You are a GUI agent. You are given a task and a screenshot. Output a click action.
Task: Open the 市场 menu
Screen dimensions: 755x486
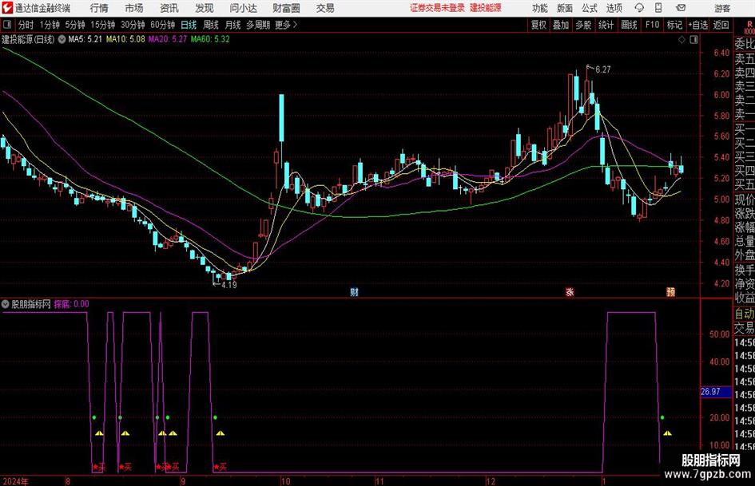(134, 8)
